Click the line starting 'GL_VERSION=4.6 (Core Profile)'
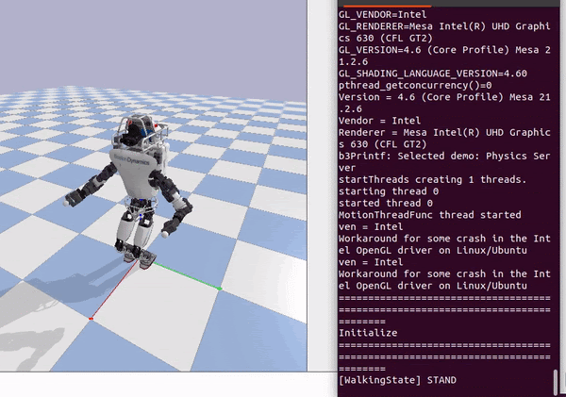 (444, 50)
